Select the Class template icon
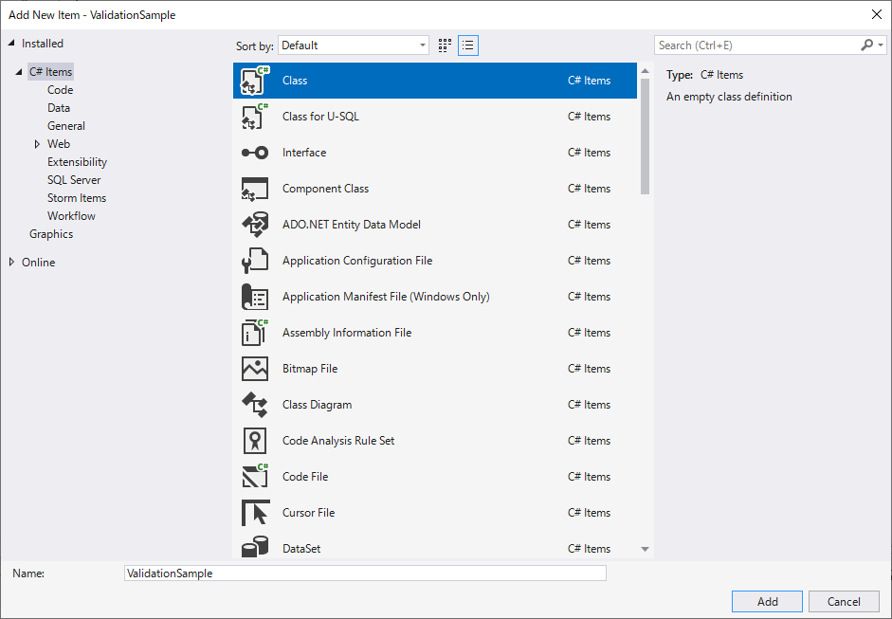This screenshot has height=619, width=892. pos(254,81)
